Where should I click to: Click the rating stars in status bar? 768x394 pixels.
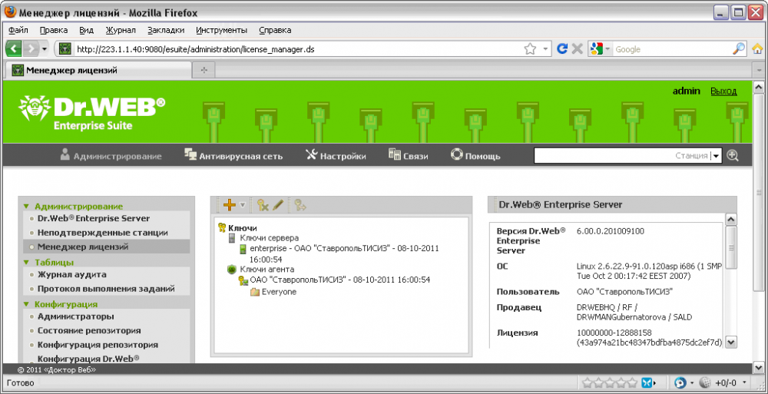(608, 382)
